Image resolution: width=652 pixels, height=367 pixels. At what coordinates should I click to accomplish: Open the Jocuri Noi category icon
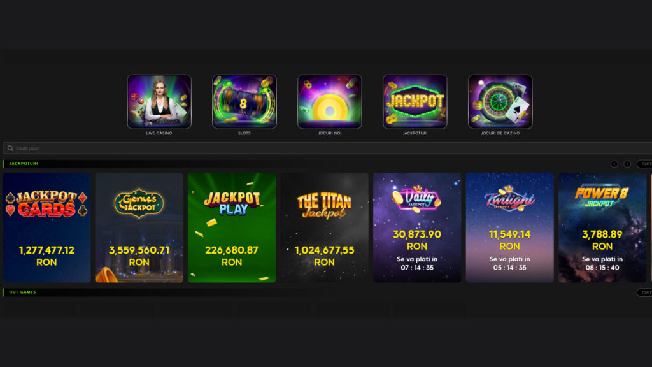coord(329,101)
